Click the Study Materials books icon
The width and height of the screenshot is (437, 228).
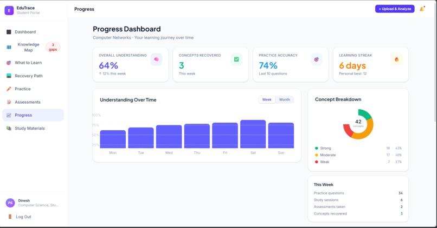tap(9, 128)
